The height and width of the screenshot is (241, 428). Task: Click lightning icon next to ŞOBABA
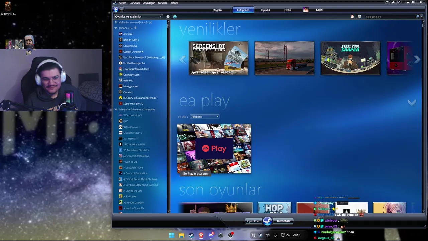(135, 28)
